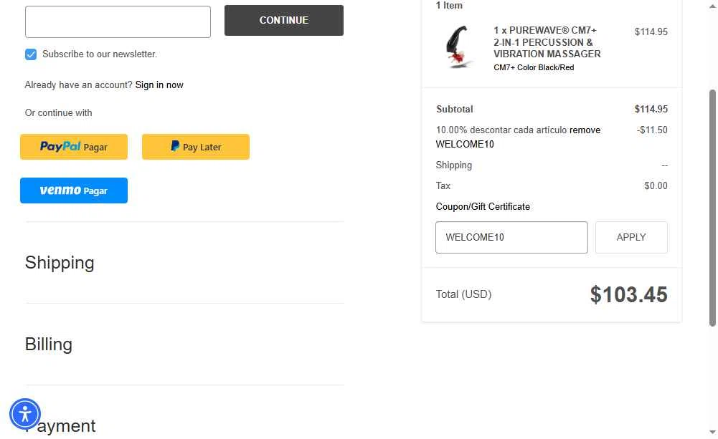
Task: Select the total amount $103.45
Action: pos(629,294)
